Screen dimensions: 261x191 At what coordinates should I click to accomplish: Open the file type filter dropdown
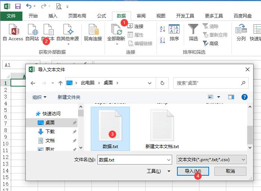click(x=212, y=160)
